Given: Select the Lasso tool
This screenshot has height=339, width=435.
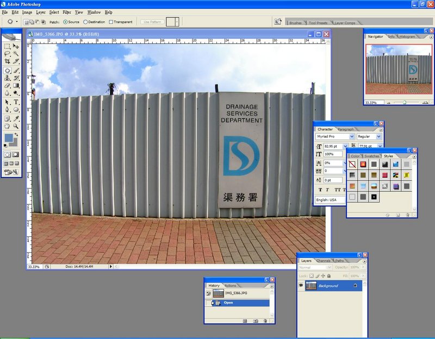Looking at the screenshot, I should click(x=8, y=53).
